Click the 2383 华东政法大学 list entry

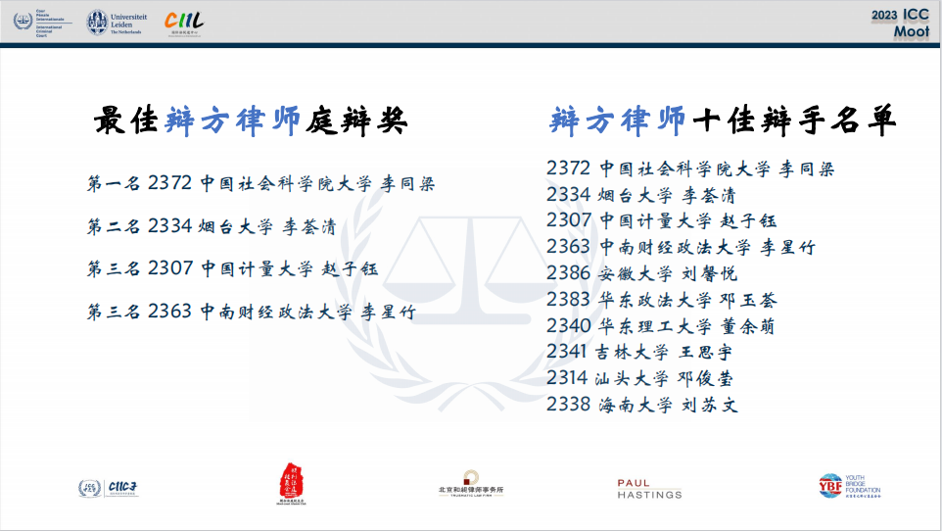(662, 300)
